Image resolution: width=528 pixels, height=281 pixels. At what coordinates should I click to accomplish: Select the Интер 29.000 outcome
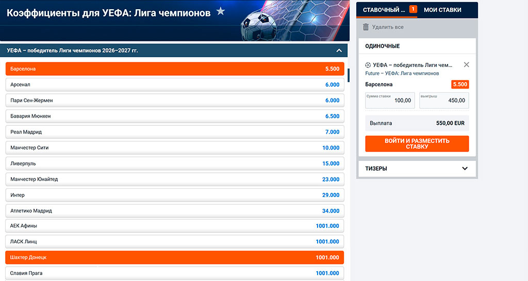[175, 195]
